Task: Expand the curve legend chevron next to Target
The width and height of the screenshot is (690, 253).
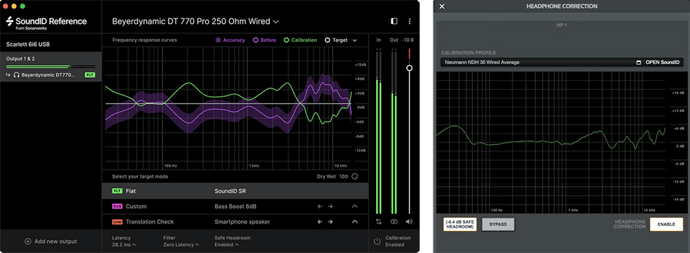Action: click(354, 40)
